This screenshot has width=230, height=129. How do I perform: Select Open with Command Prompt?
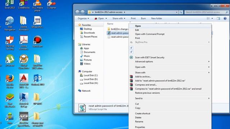click(170, 34)
